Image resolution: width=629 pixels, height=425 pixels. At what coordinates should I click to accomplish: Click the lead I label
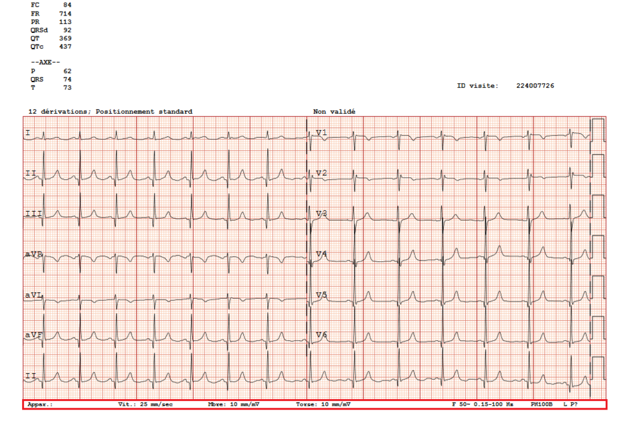pos(27,133)
